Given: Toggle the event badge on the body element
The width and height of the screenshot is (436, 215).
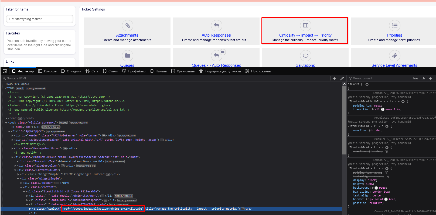Looking at the screenshot, I should [x=63, y=123].
